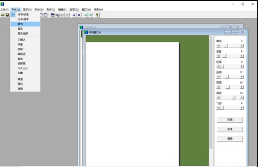Click the blue letter B toolbar icon

(x=79, y=15)
